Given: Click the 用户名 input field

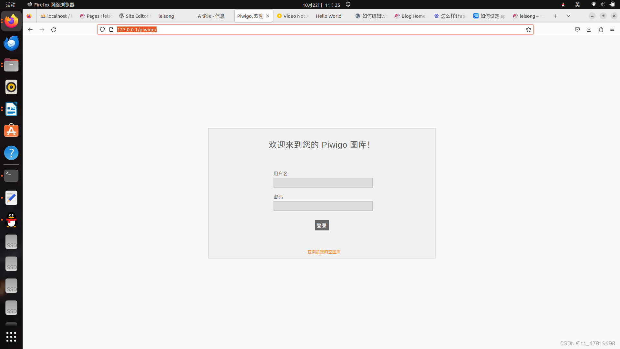Looking at the screenshot, I should [323, 183].
